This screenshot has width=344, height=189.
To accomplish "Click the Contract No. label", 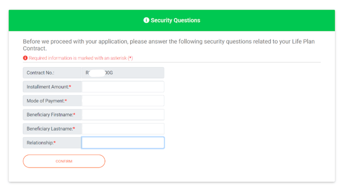I will coord(40,73).
